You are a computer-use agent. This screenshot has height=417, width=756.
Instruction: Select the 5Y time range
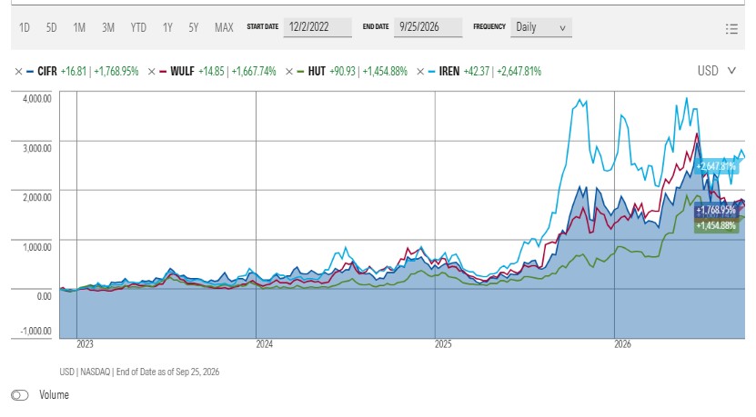(194, 27)
